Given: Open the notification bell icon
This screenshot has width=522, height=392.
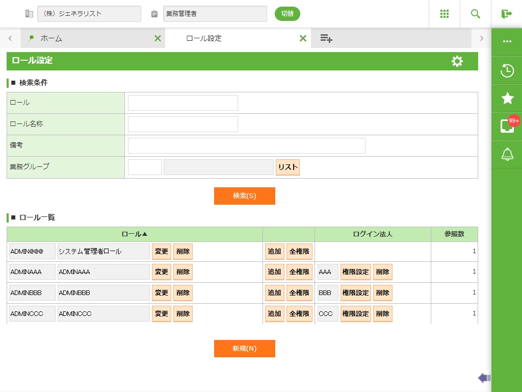Looking at the screenshot, I should [507, 154].
